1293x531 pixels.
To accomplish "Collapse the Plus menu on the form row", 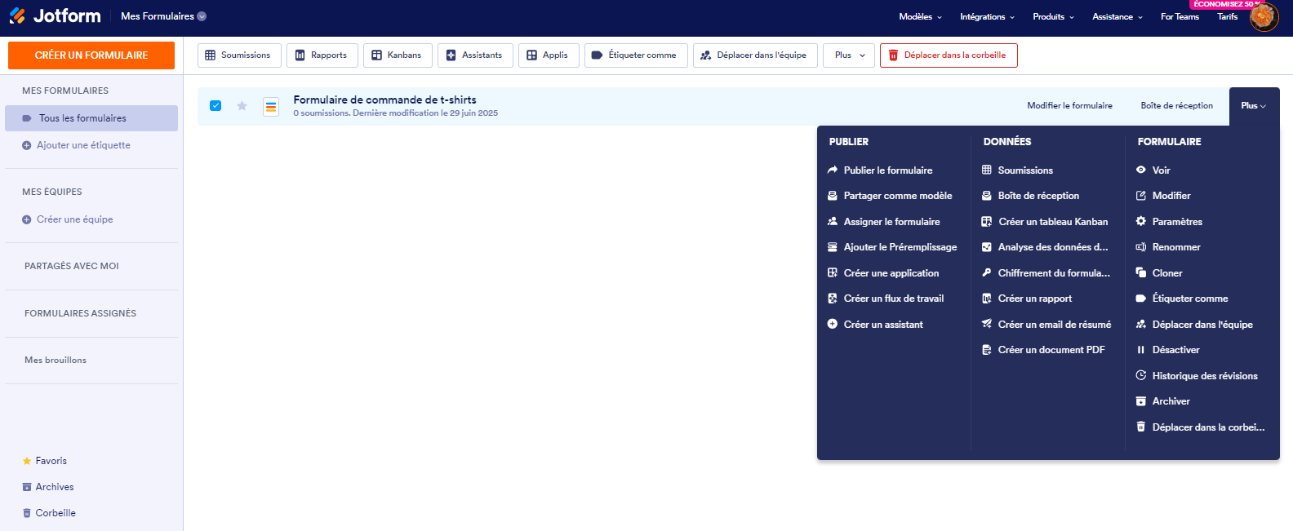I will 1254,106.
